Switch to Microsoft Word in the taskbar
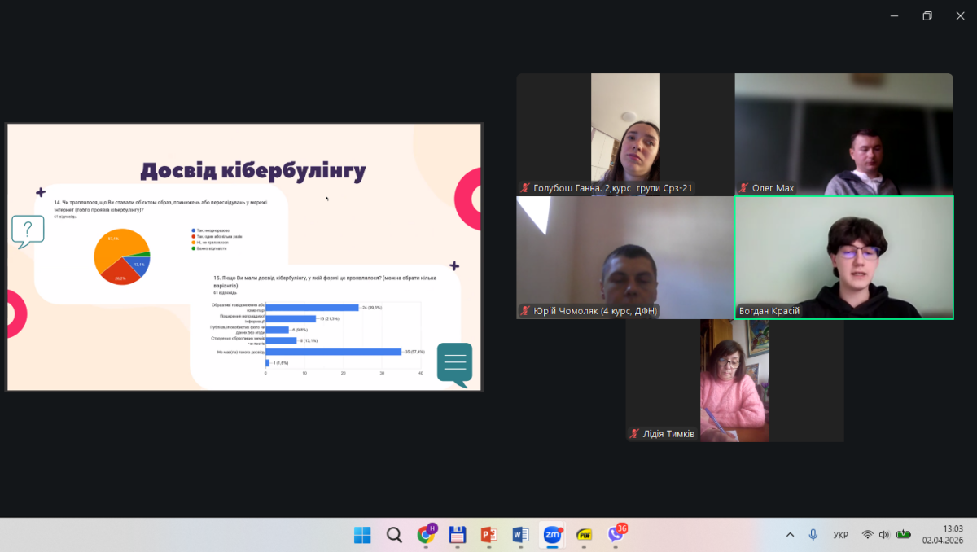The height and width of the screenshot is (552, 977). coord(520,535)
